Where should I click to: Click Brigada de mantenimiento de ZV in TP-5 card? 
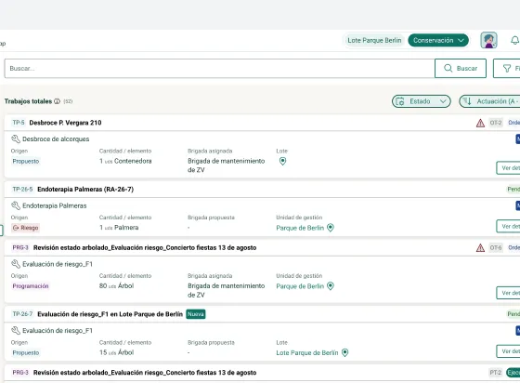pyautogui.click(x=227, y=165)
